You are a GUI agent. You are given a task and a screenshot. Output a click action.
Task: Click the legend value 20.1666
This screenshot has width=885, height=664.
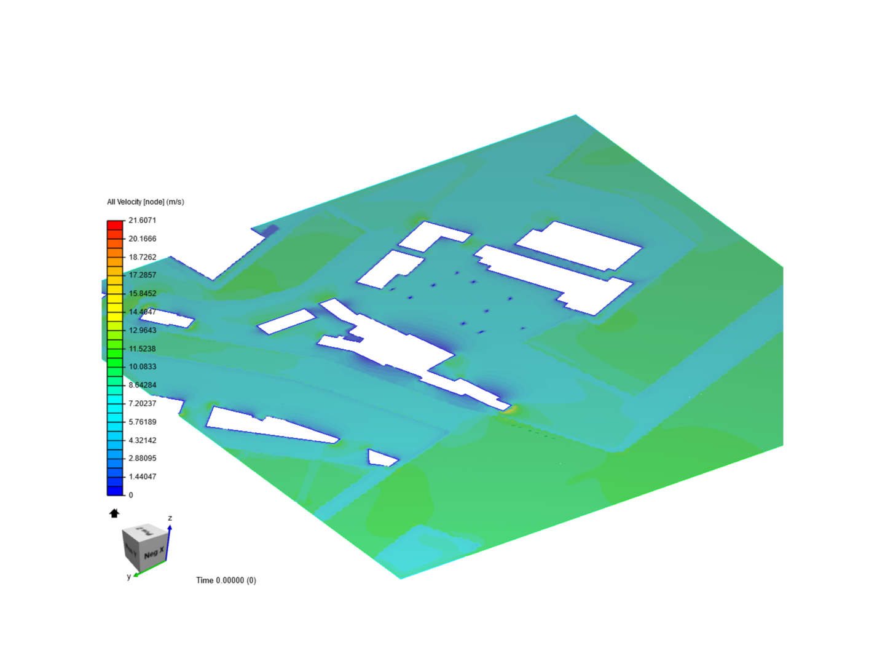point(142,239)
